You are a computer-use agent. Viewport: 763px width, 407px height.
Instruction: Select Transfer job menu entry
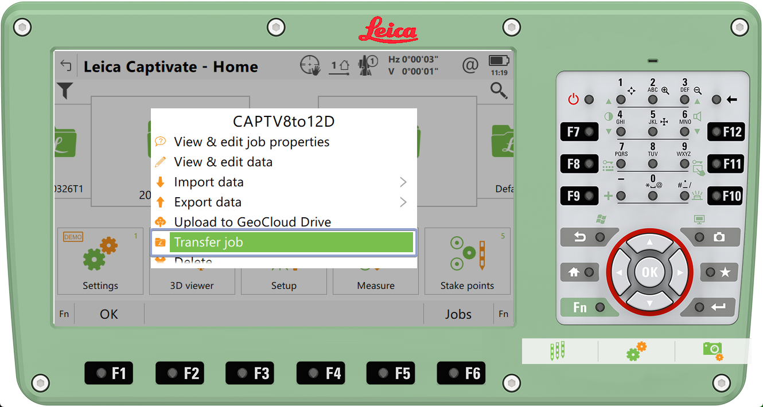pos(283,242)
